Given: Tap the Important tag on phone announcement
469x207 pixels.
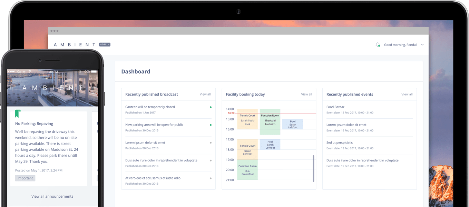Looking at the screenshot, I should [x=25, y=178].
